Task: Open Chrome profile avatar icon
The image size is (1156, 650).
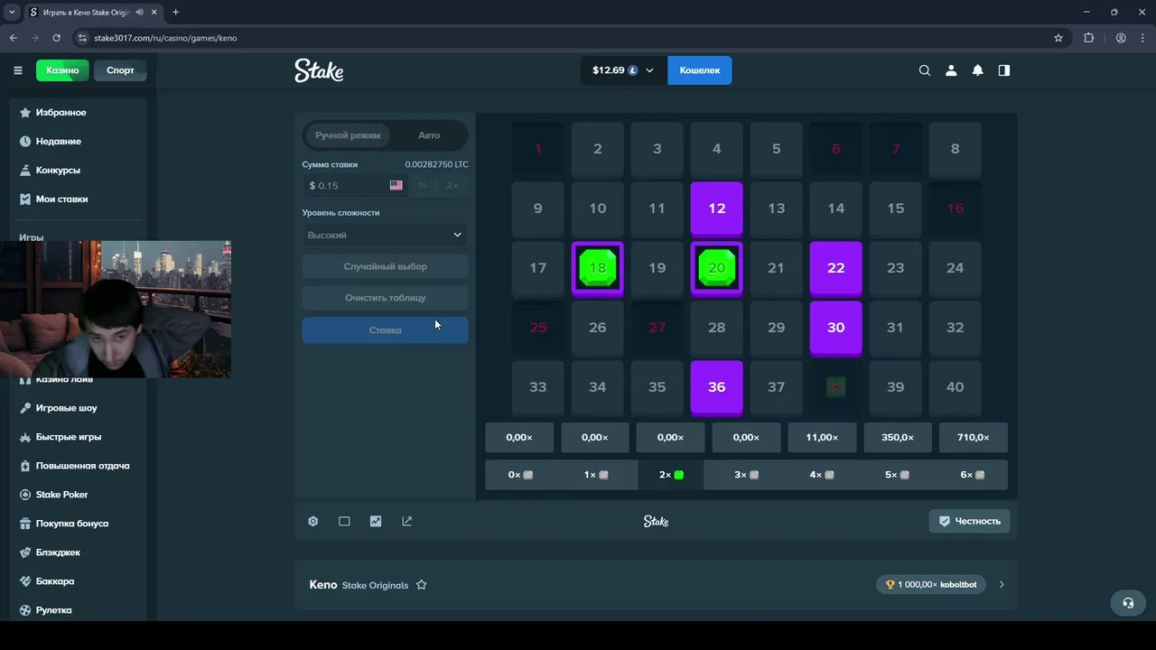Action: 1121,38
